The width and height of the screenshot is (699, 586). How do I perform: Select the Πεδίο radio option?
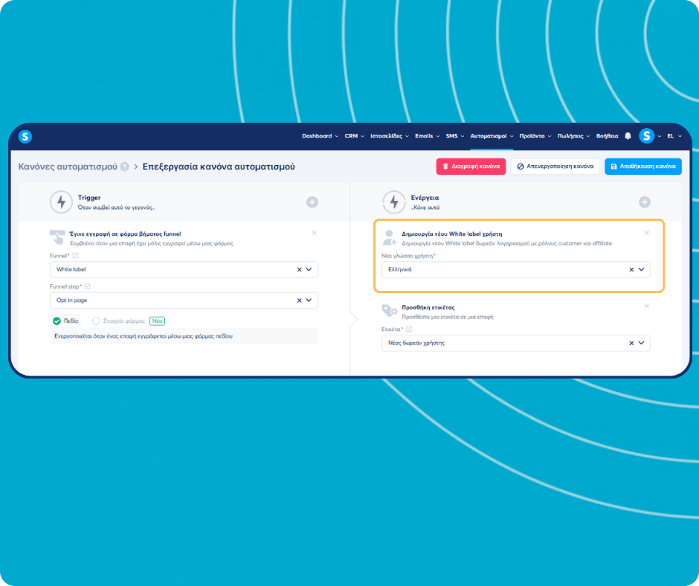[57, 321]
